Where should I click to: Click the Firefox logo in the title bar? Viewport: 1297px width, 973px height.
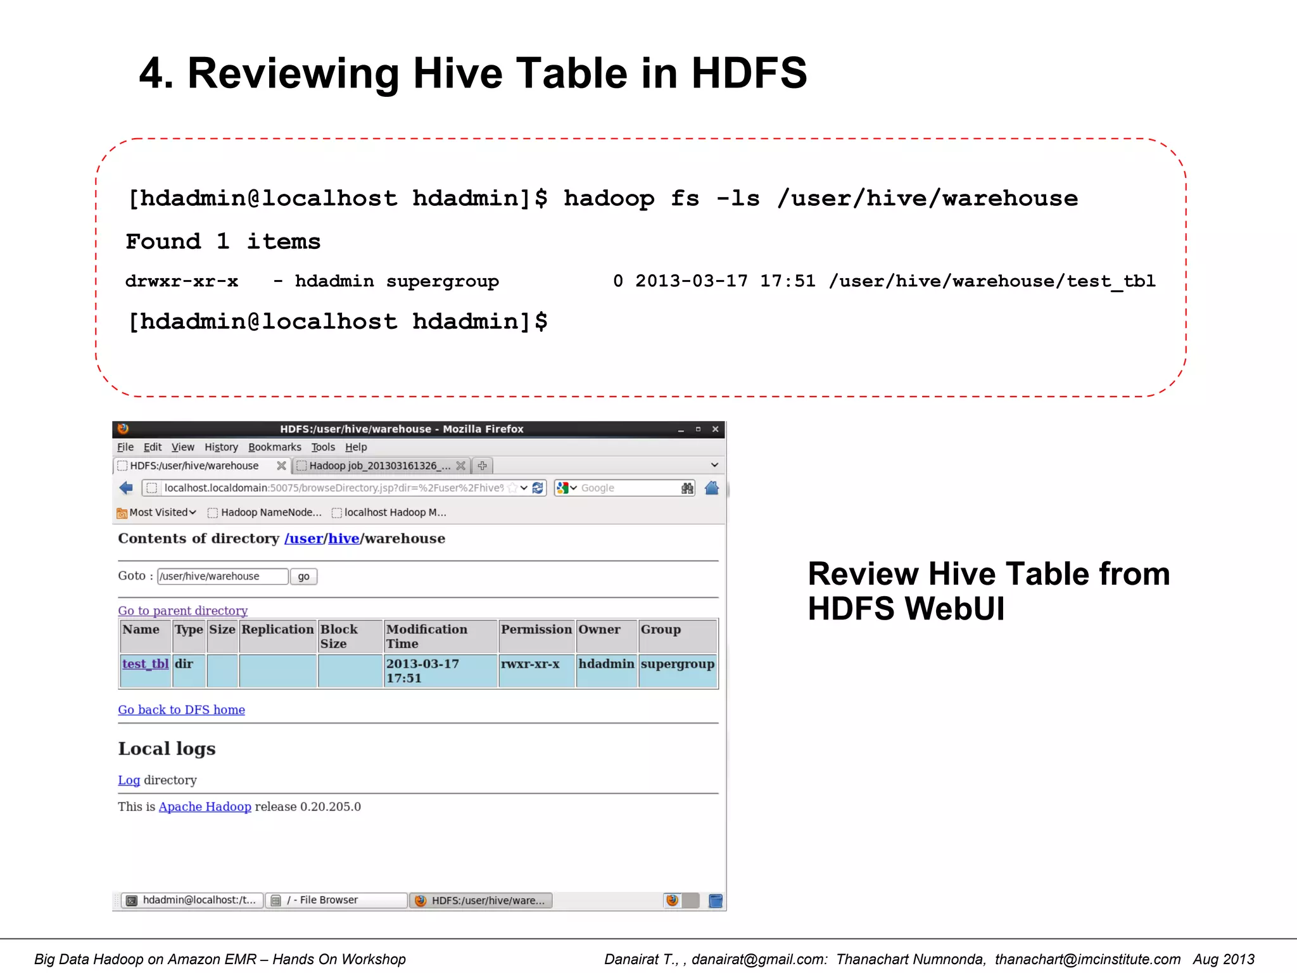coord(123,429)
